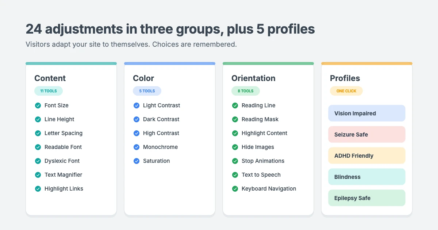Click the Text to Speech label
Image resolution: width=438 pixels, height=230 pixels.
(261, 175)
